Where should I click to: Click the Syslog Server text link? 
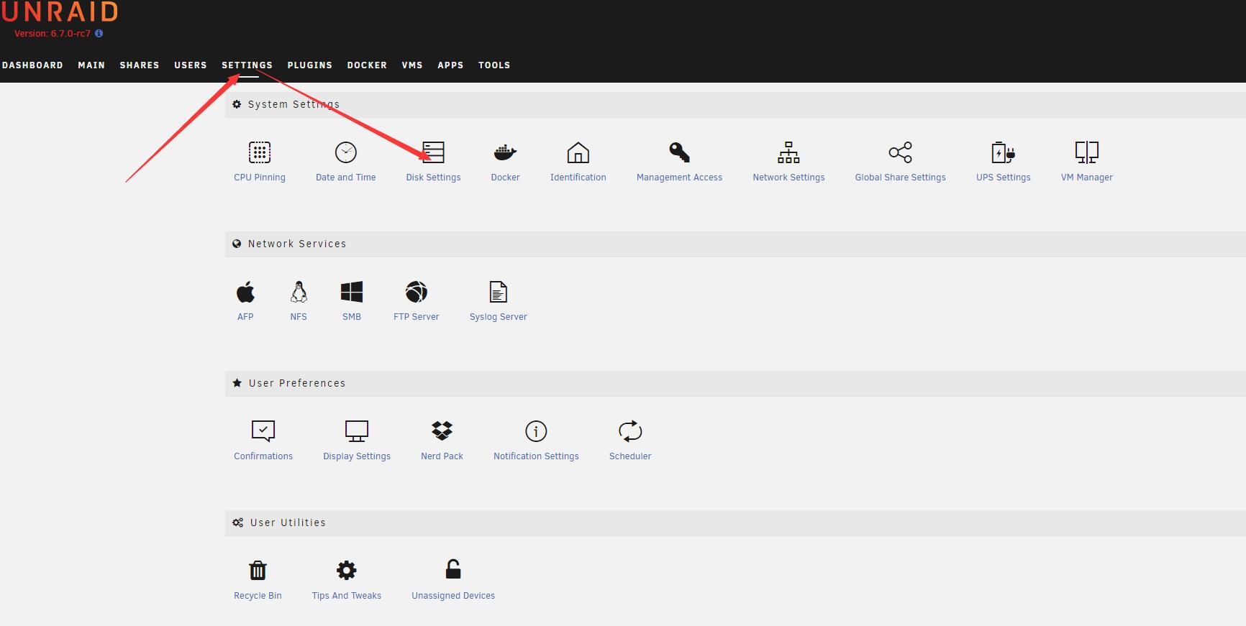pos(499,317)
